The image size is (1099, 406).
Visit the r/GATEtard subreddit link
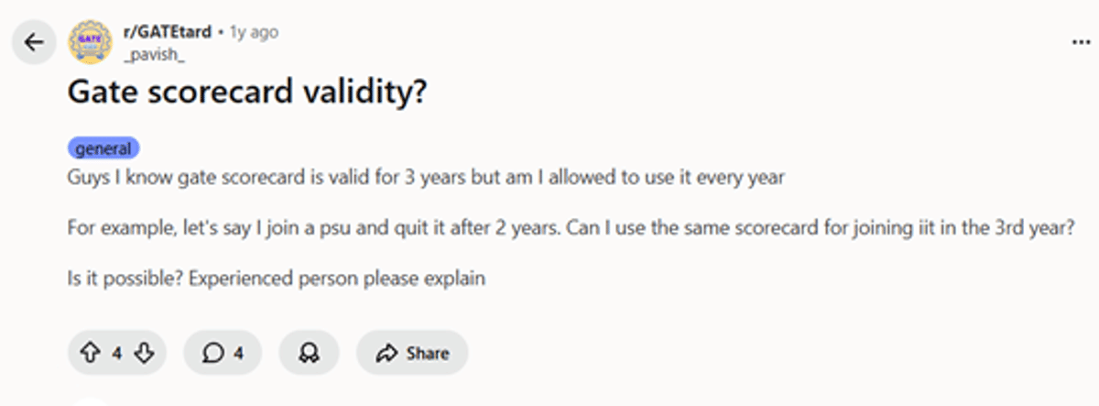166,32
